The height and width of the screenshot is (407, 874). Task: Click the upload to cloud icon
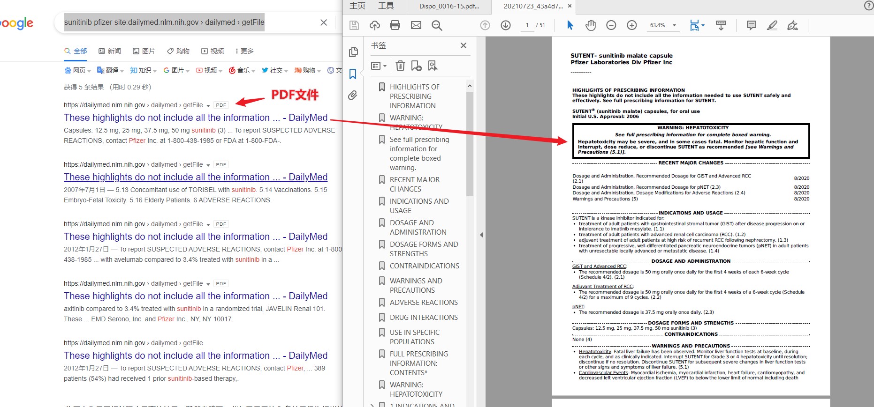375,25
